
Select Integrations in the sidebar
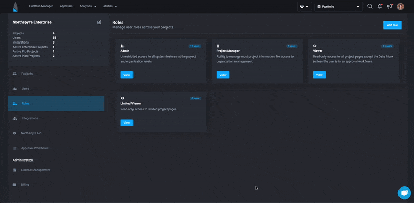tap(56, 118)
